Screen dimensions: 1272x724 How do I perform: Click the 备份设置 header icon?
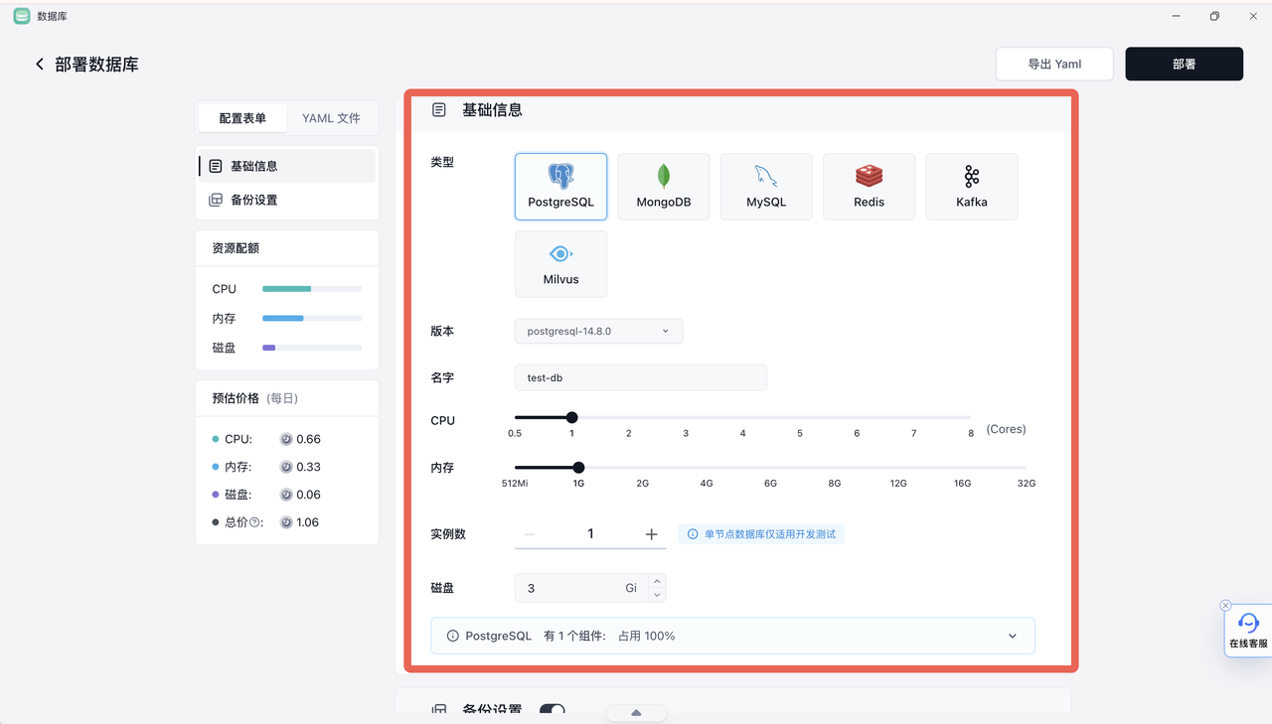(439, 709)
